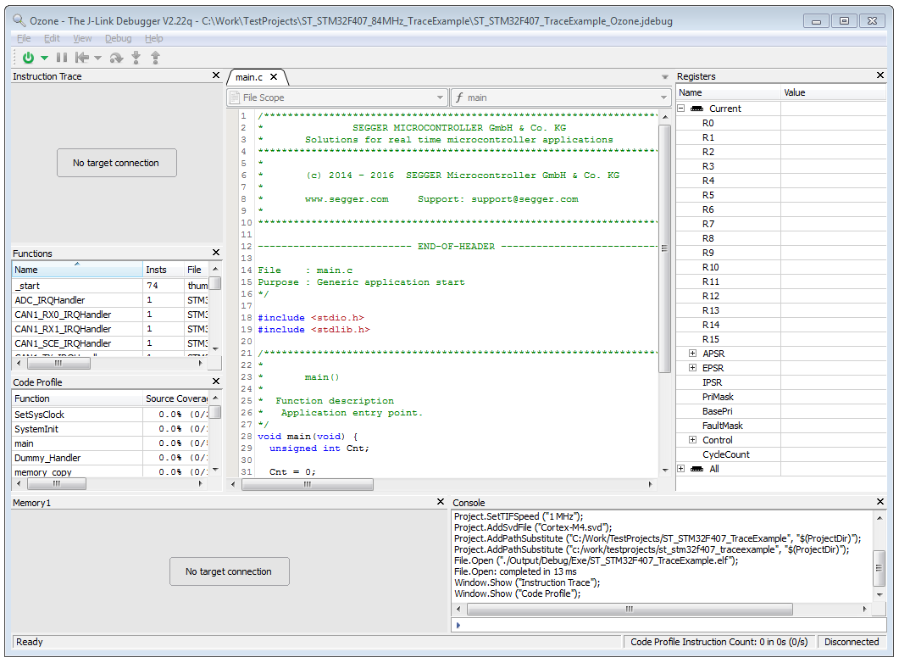Open the document tab list arrow
This screenshot has width=899, height=663.
(x=665, y=77)
